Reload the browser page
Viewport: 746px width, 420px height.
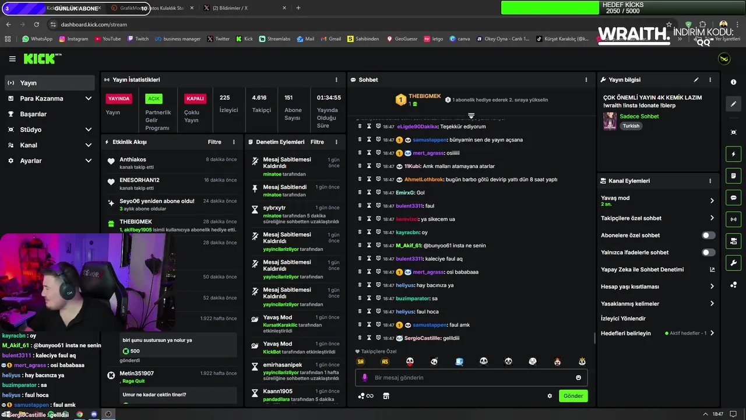pyautogui.click(x=36, y=24)
